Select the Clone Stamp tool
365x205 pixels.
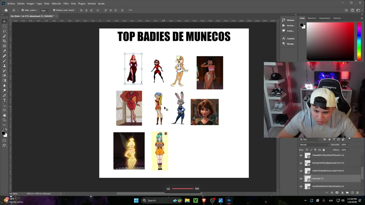coord(4,66)
